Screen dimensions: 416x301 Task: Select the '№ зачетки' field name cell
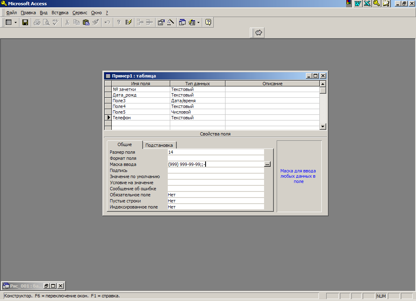point(141,89)
